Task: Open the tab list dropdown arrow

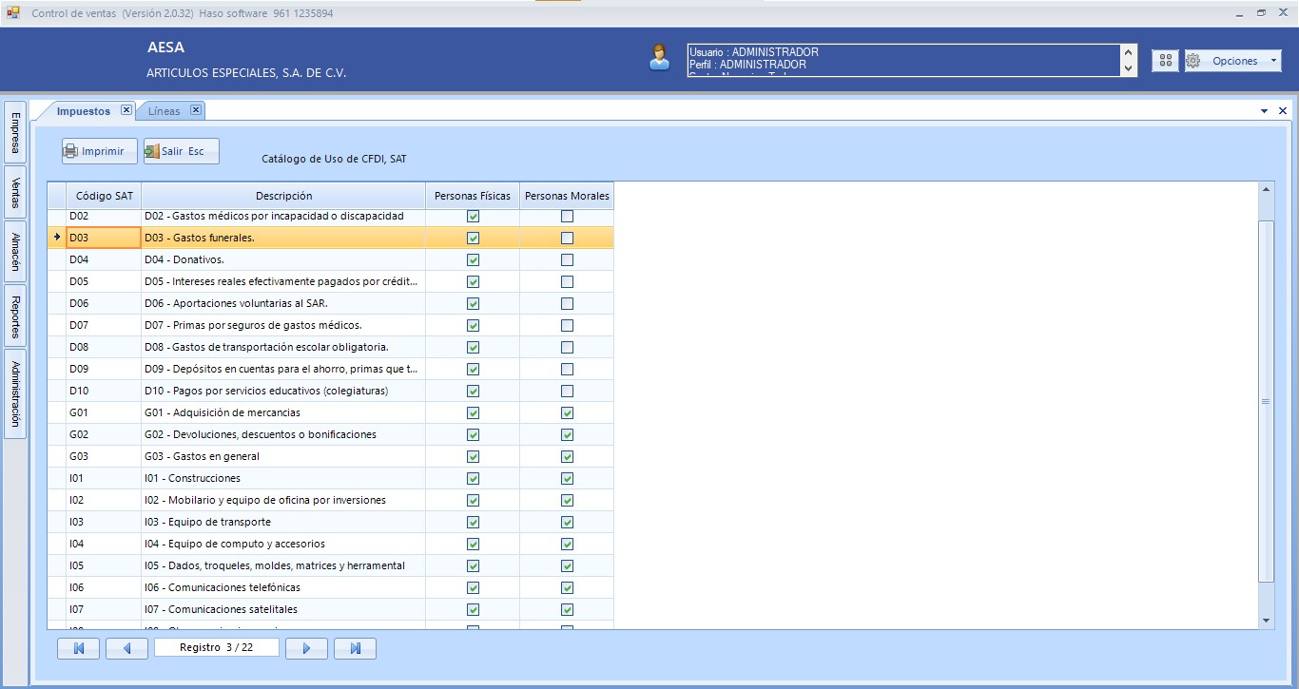Action: pyautogui.click(x=1264, y=111)
